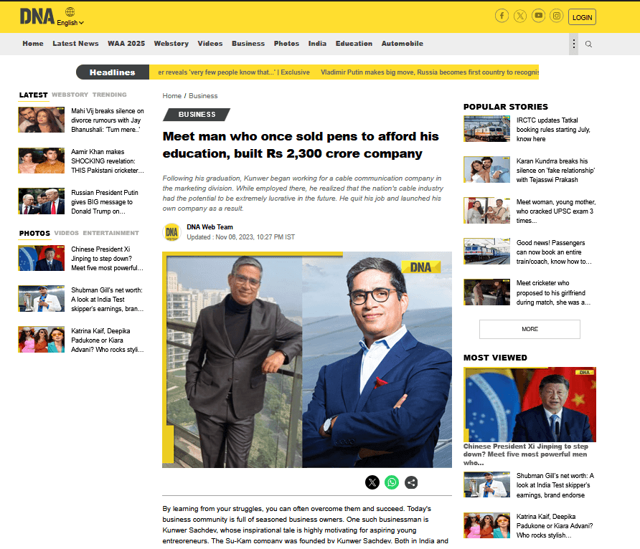This screenshot has height=549, width=640.
Task: Open 'Meet cricketer who proposed' headline
Action: click(553, 292)
